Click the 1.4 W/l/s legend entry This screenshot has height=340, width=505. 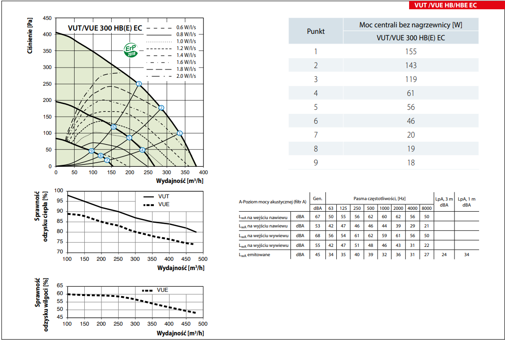(171, 55)
